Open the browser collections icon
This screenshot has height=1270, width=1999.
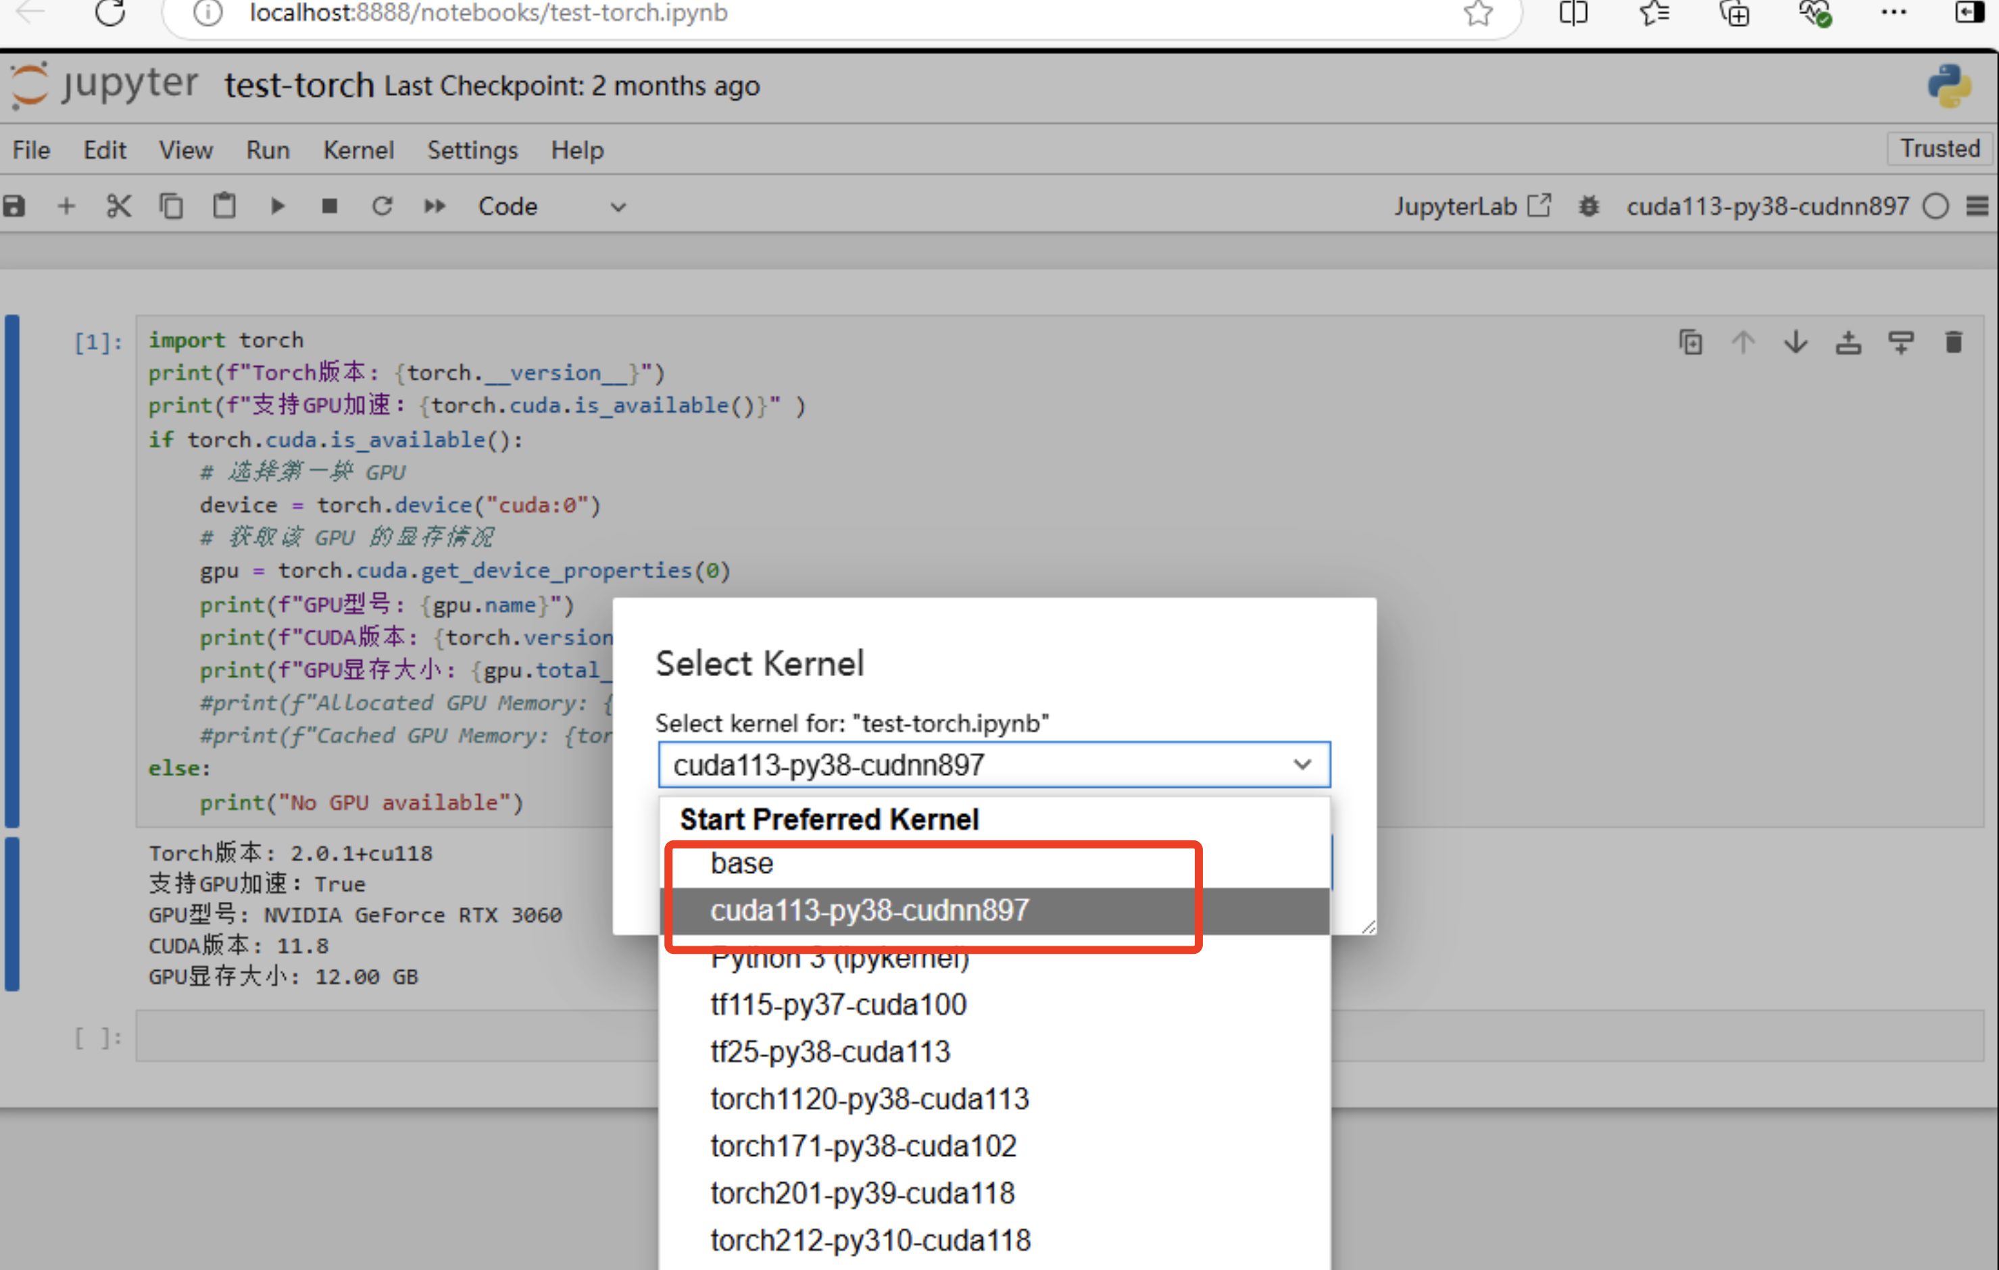[1735, 12]
